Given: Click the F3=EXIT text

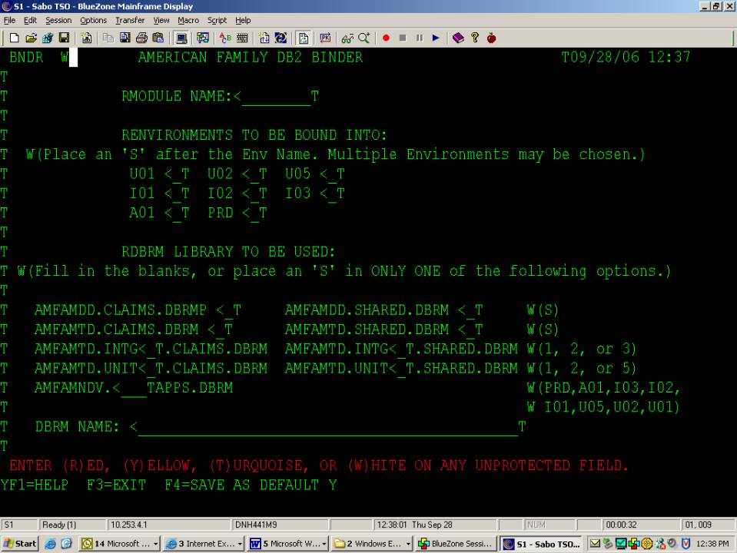Looking at the screenshot, I should (117, 485).
